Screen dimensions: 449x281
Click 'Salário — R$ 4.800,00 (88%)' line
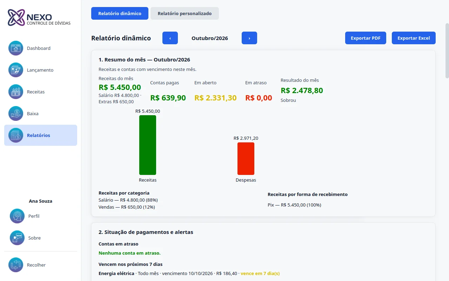coord(128,200)
